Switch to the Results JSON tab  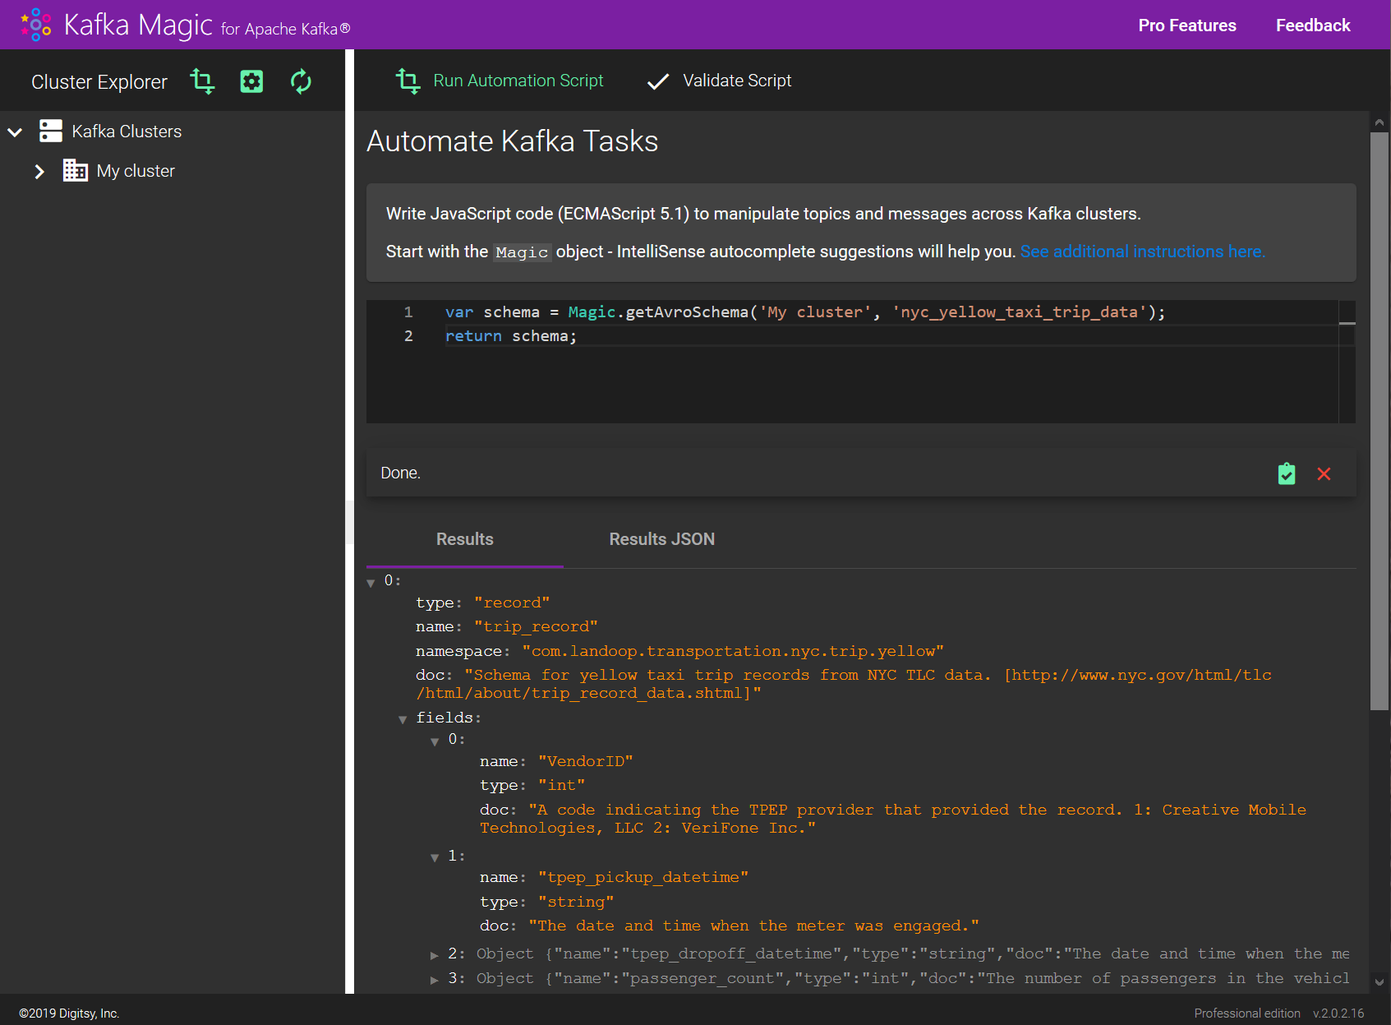662,539
